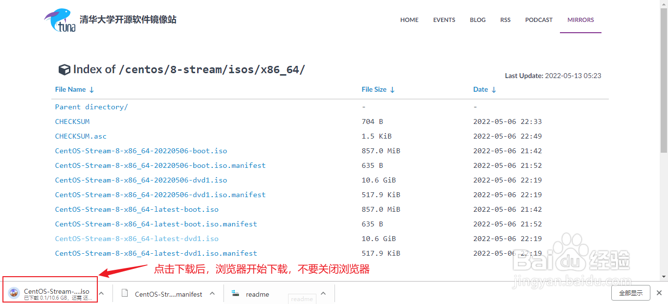Open the MIRRORS navigation tab

[580, 20]
